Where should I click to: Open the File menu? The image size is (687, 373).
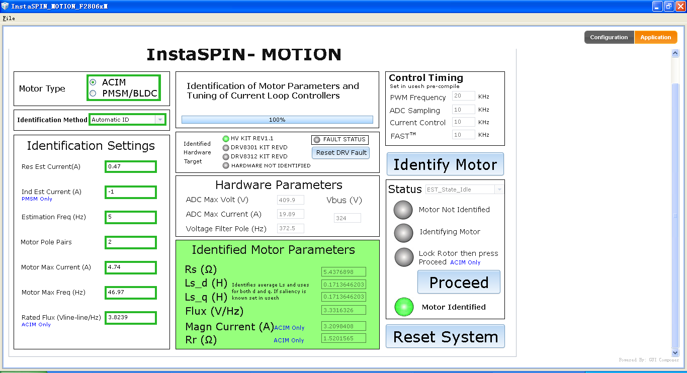(9, 18)
